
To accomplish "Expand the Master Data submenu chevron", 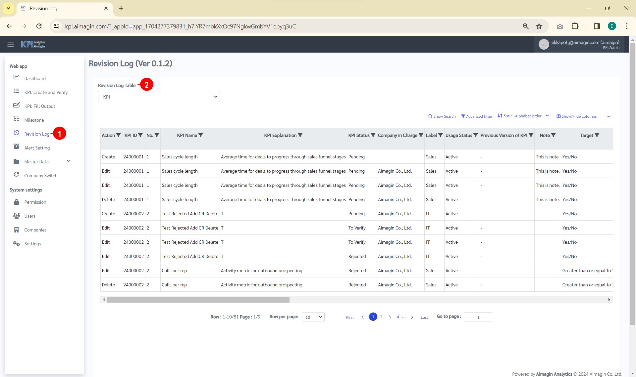I will pos(69,161).
